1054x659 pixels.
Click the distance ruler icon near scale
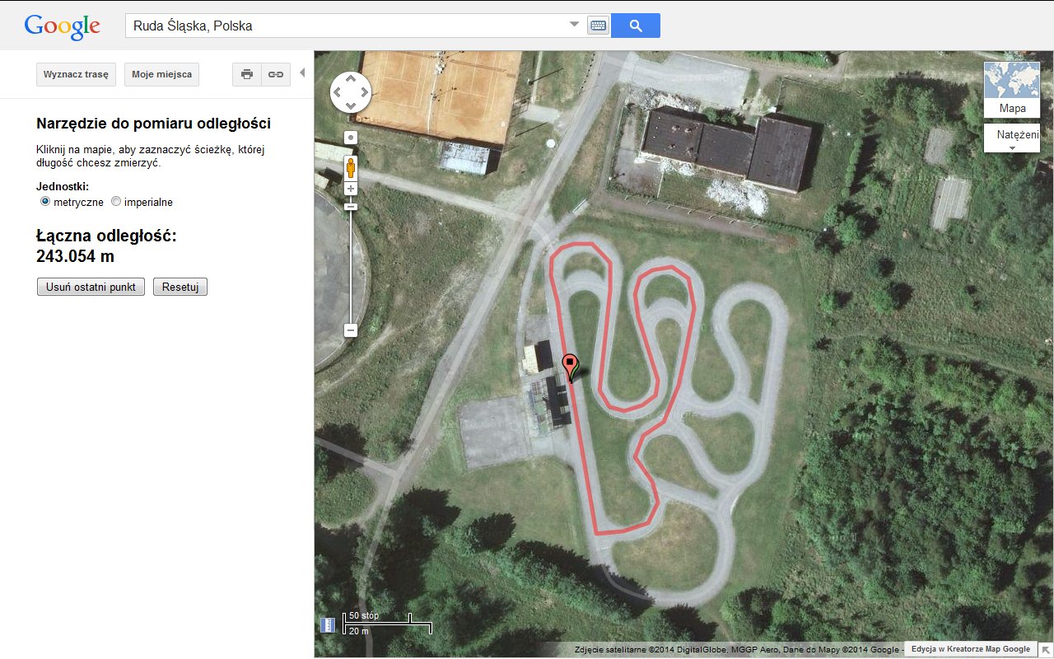coord(328,624)
